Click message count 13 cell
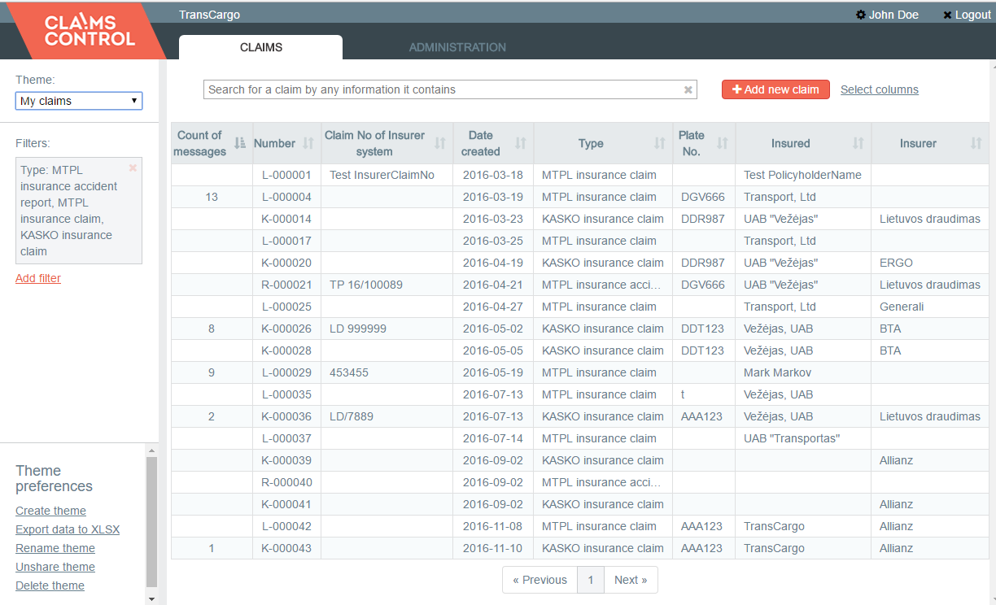Viewport: 996px width, 605px height. (212, 197)
